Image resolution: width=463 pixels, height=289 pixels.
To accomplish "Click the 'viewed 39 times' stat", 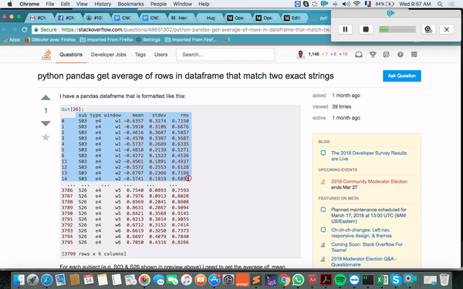I will pyautogui.click(x=332, y=106).
